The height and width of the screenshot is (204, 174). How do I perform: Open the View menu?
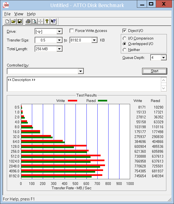pos(19,14)
